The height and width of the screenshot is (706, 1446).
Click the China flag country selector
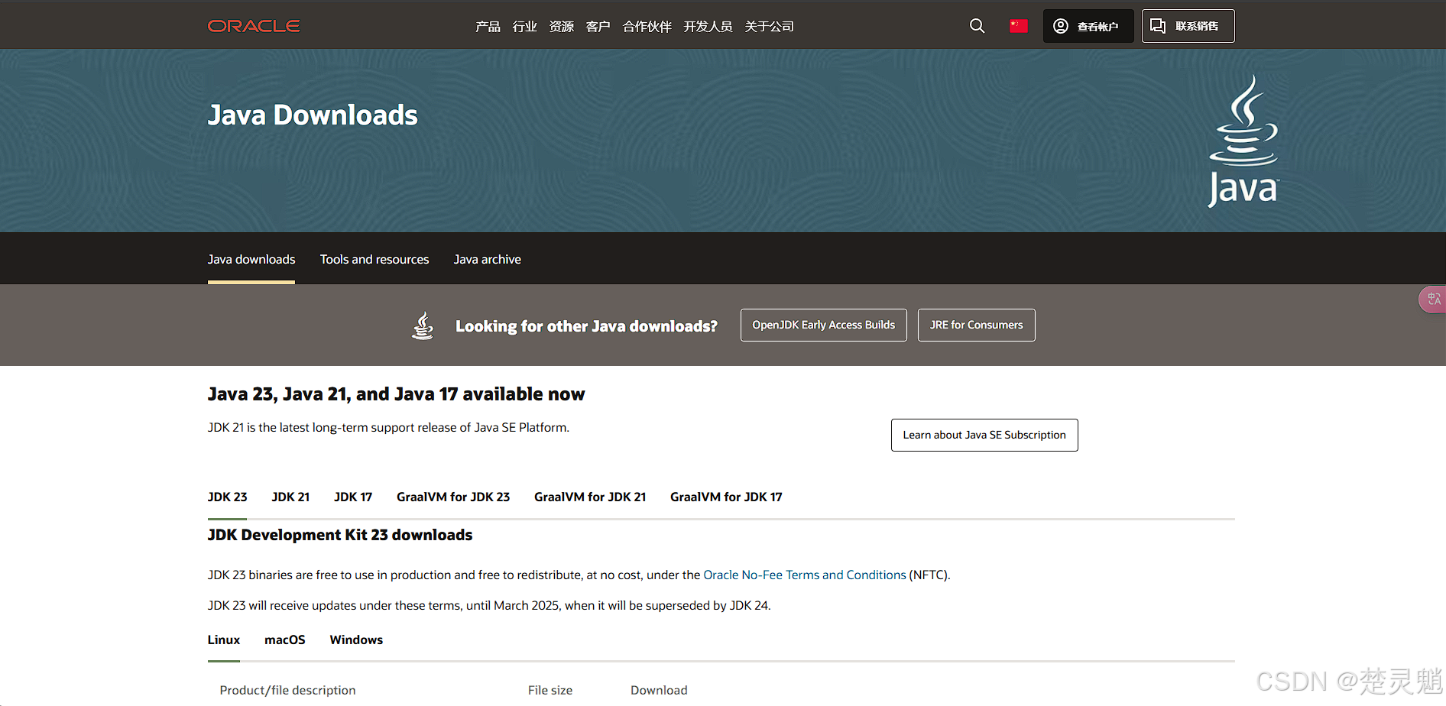click(x=1019, y=26)
